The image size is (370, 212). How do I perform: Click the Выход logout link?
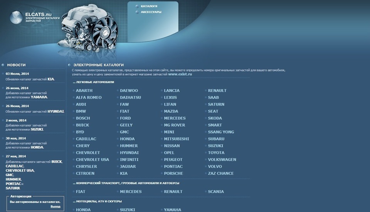click(x=55, y=206)
